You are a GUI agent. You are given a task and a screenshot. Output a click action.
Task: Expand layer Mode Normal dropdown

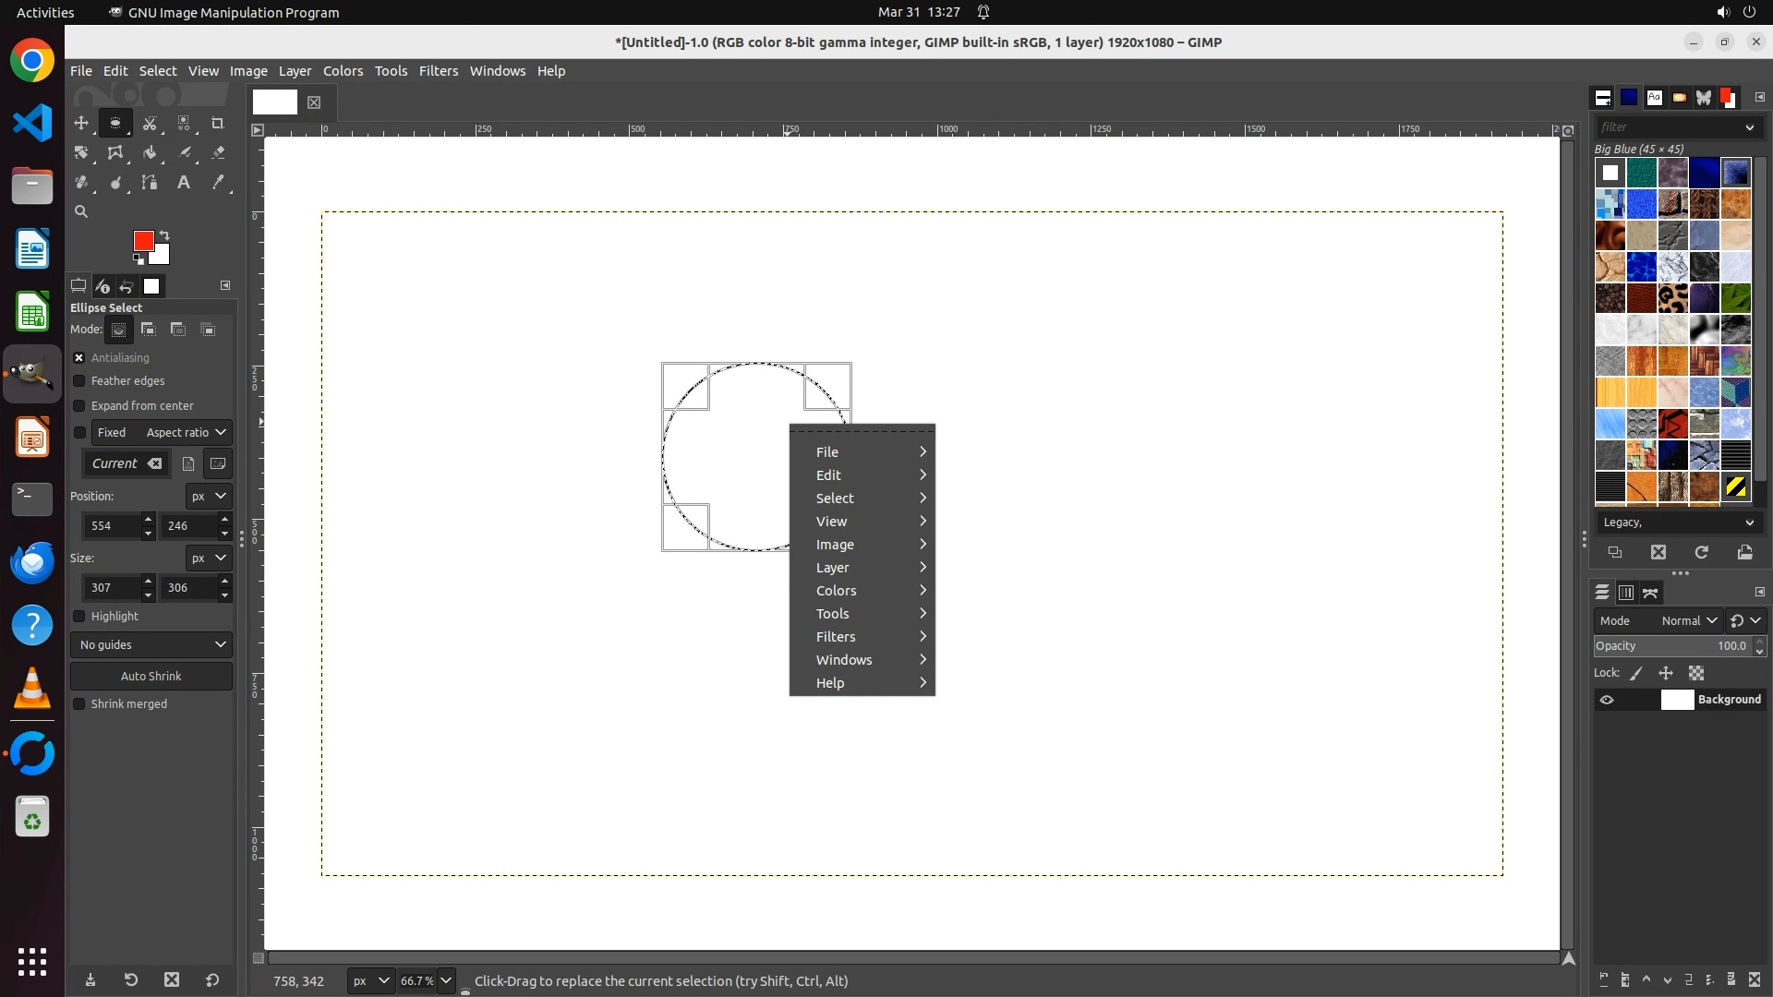coord(1688,621)
